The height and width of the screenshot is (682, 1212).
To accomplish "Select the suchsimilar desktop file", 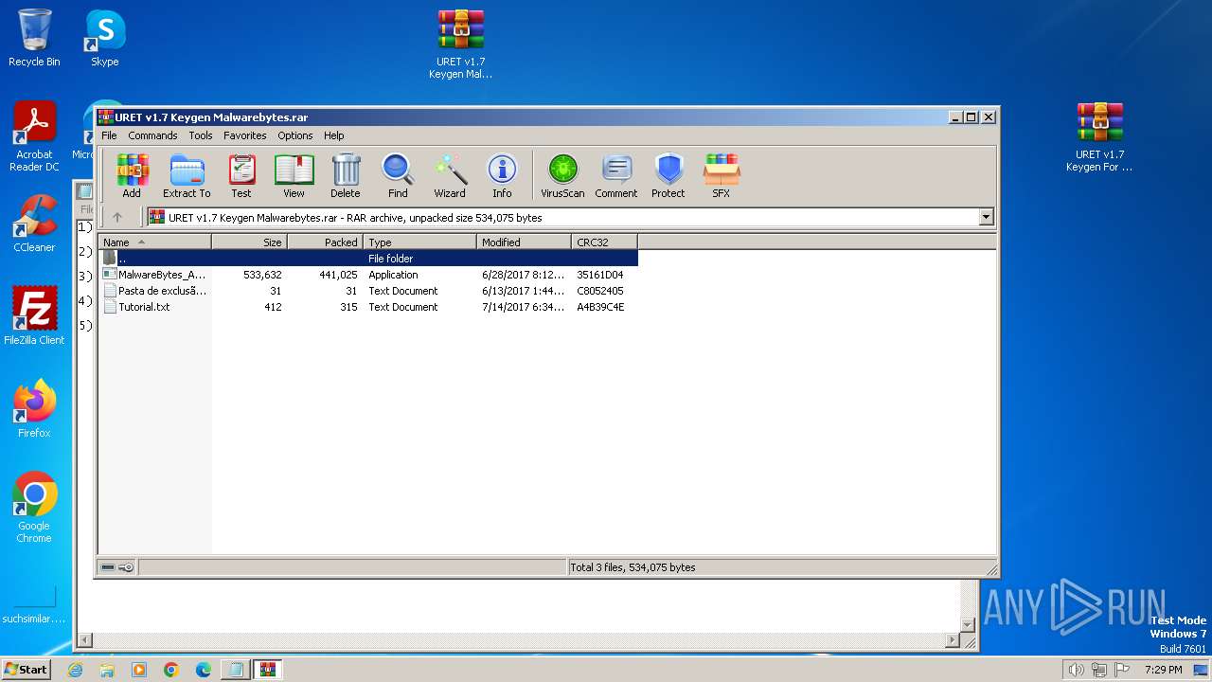I will pyautogui.click(x=34, y=606).
